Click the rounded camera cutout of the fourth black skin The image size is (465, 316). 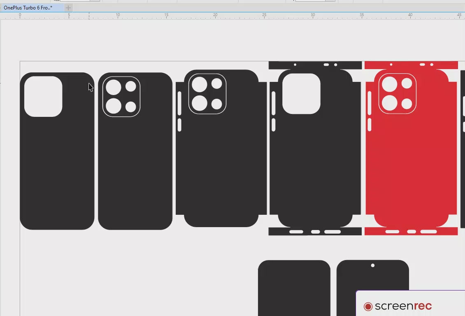301,94
